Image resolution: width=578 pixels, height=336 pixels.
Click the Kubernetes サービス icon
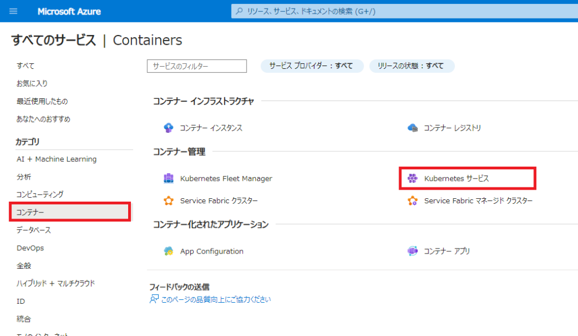[x=413, y=178]
